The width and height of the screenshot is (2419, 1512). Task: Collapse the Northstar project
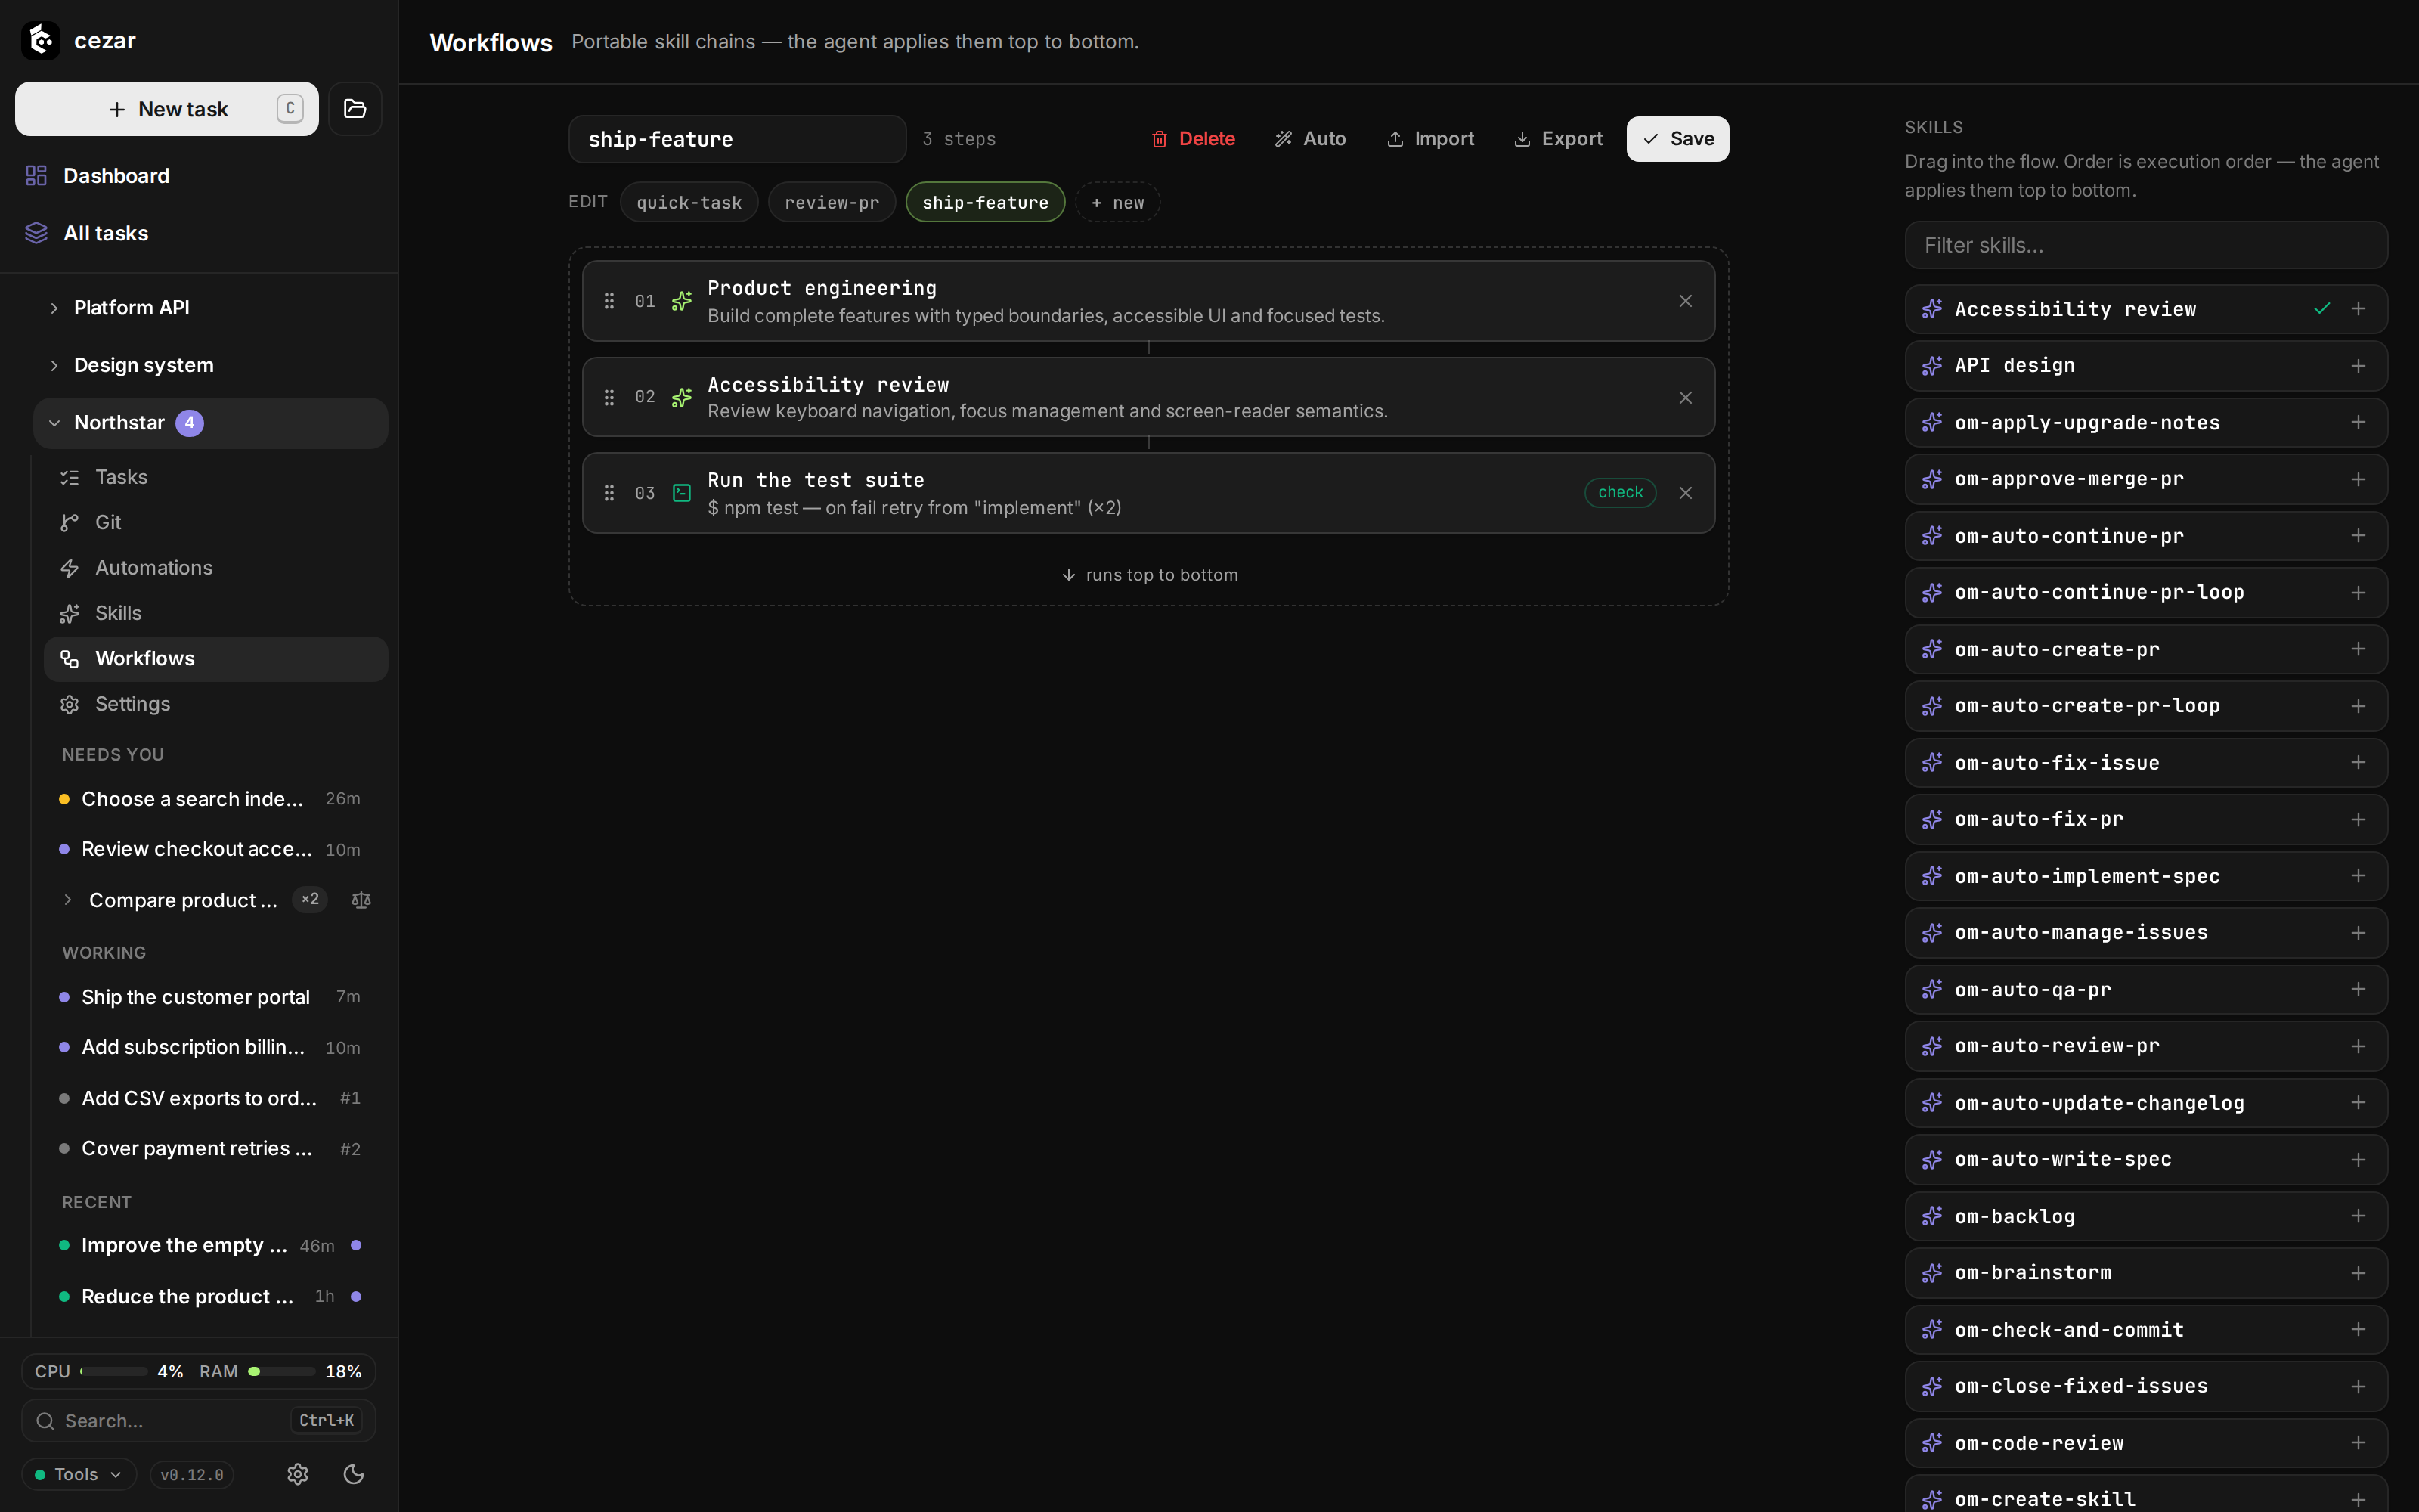tap(54, 423)
